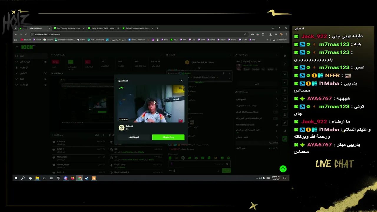Open the taskbar clock and date
Image resolution: width=377 pixels, height=212 pixels.
click(x=276, y=178)
